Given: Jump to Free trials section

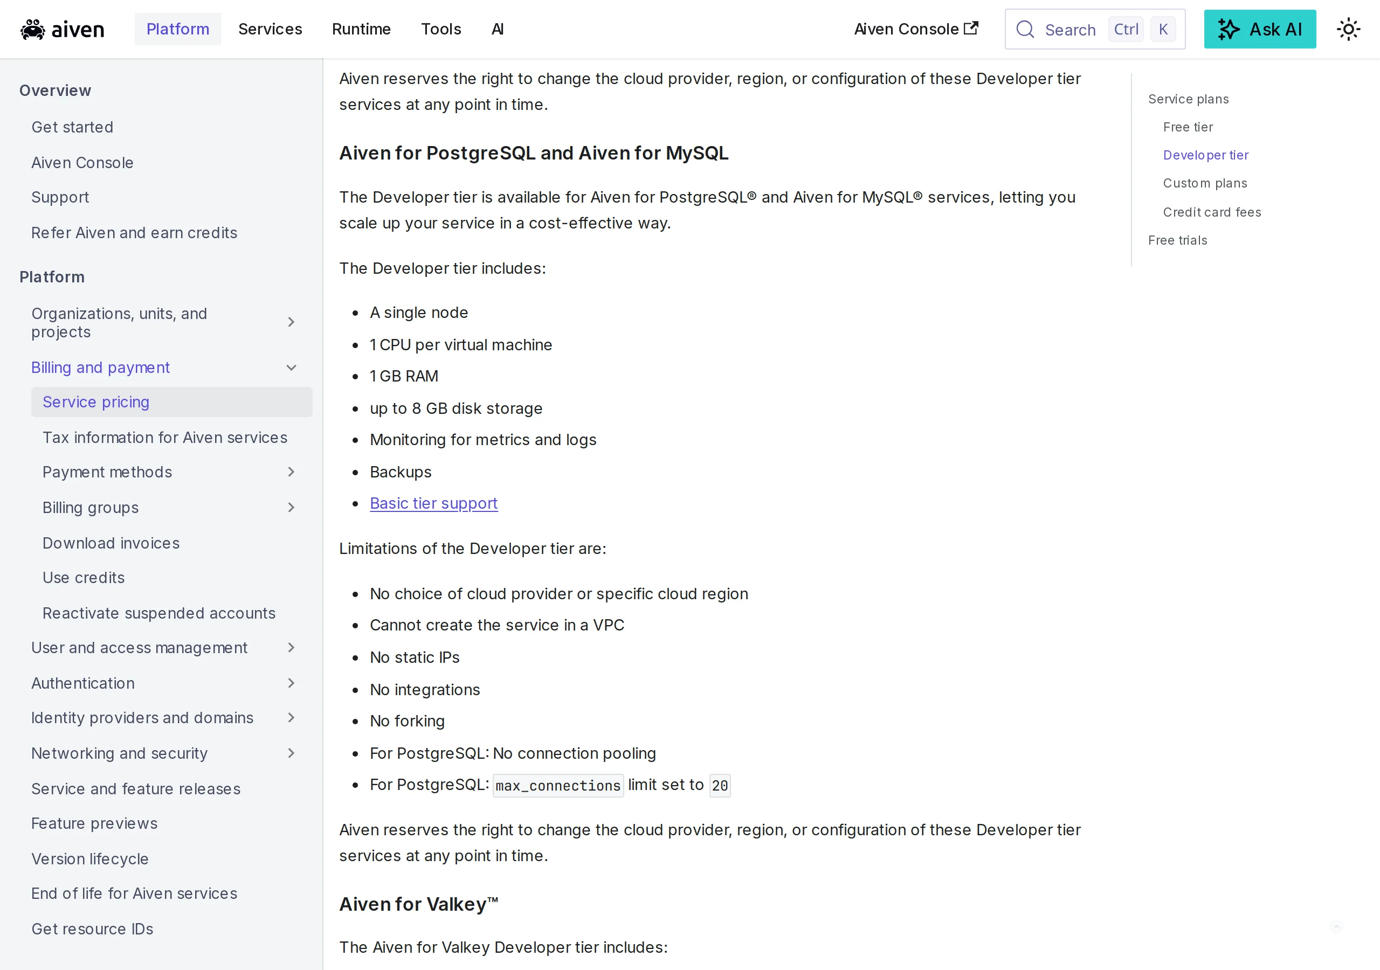Looking at the screenshot, I should (x=1177, y=240).
